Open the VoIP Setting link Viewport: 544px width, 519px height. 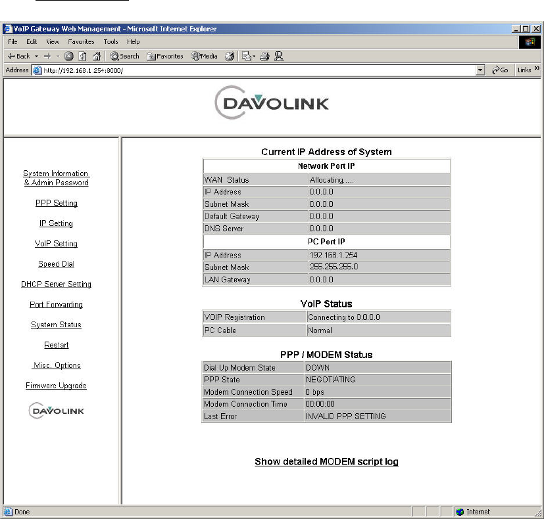point(56,244)
